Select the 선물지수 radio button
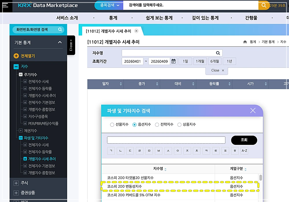Viewport: 289px width, 202px height. pos(112,125)
